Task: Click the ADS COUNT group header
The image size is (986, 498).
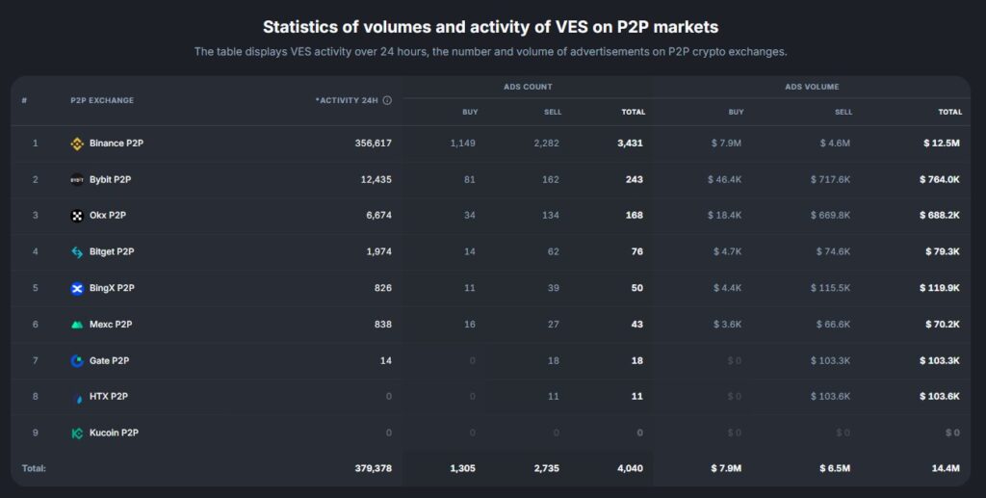Action: point(528,87)
